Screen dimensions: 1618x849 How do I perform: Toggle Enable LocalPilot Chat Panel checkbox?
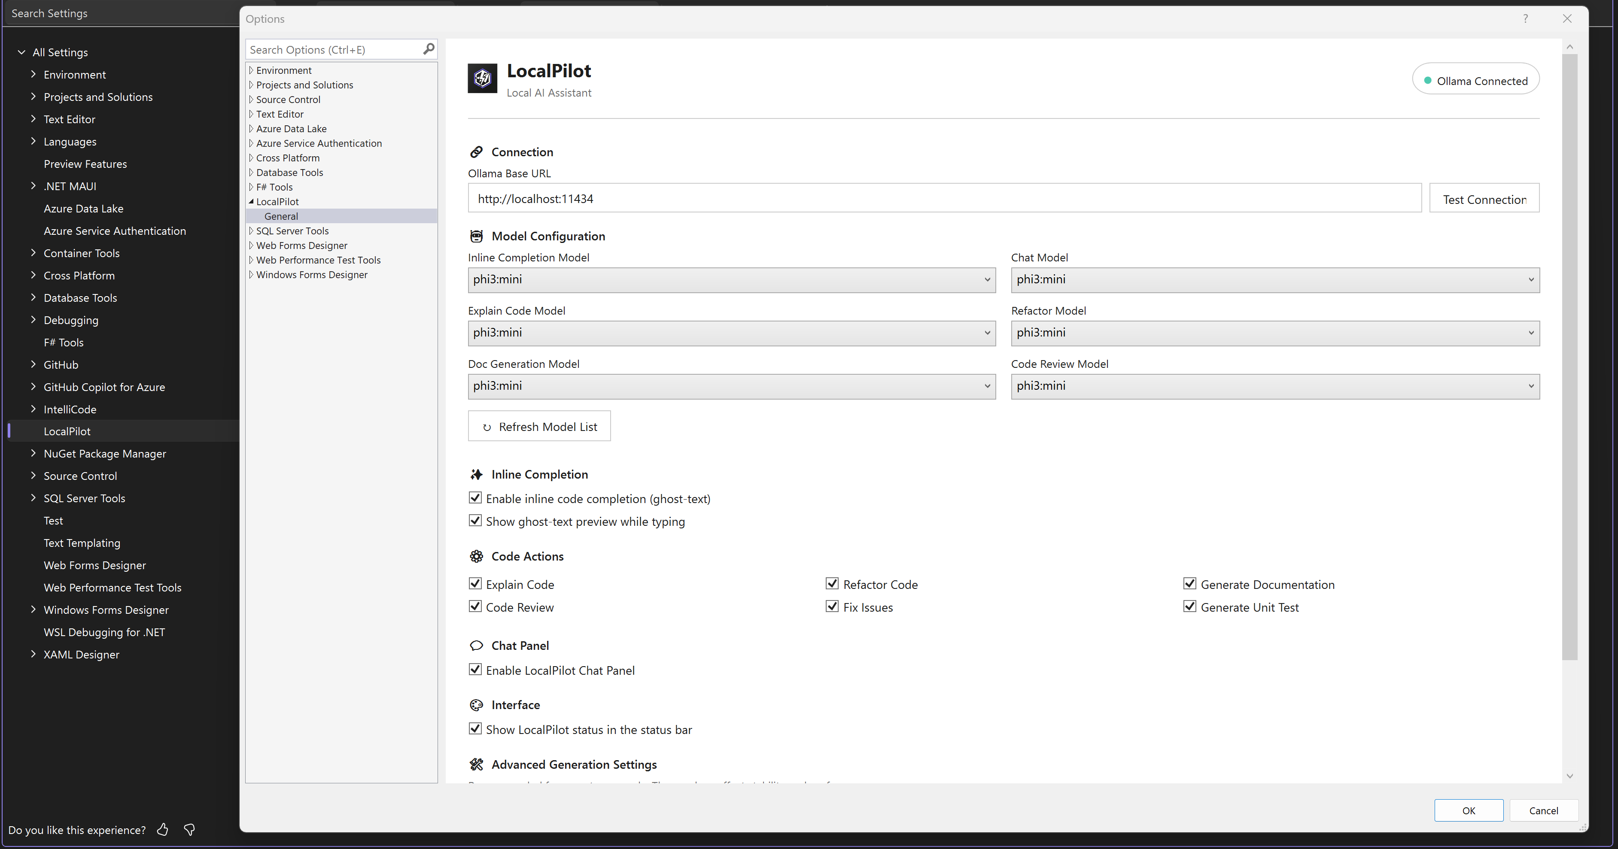pos(475,670)
